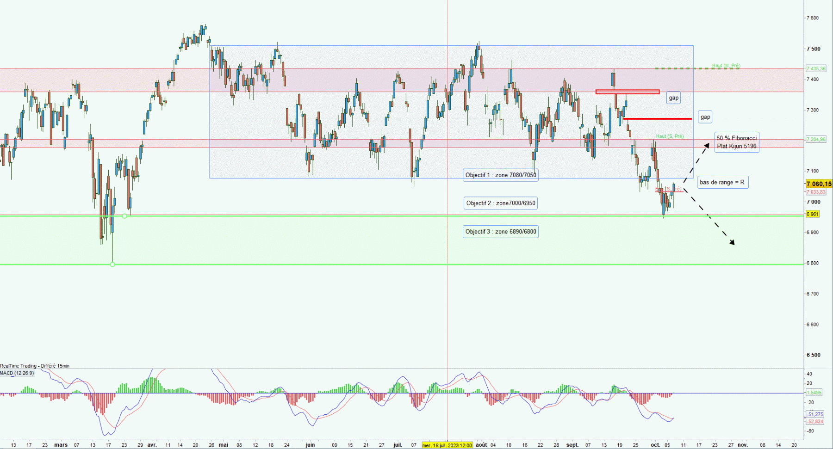This screenshot has height=449, width=833.
Task: Click the 6 500 price axis label
Action: (813, 355)
